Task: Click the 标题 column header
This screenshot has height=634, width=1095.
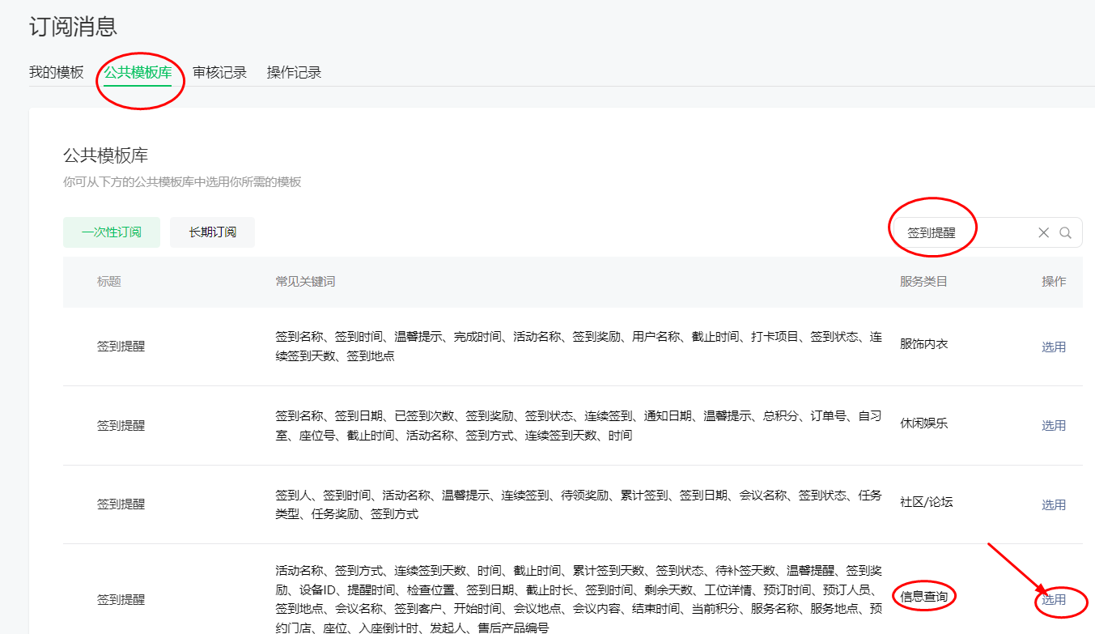Action: (x=109, y=282)
